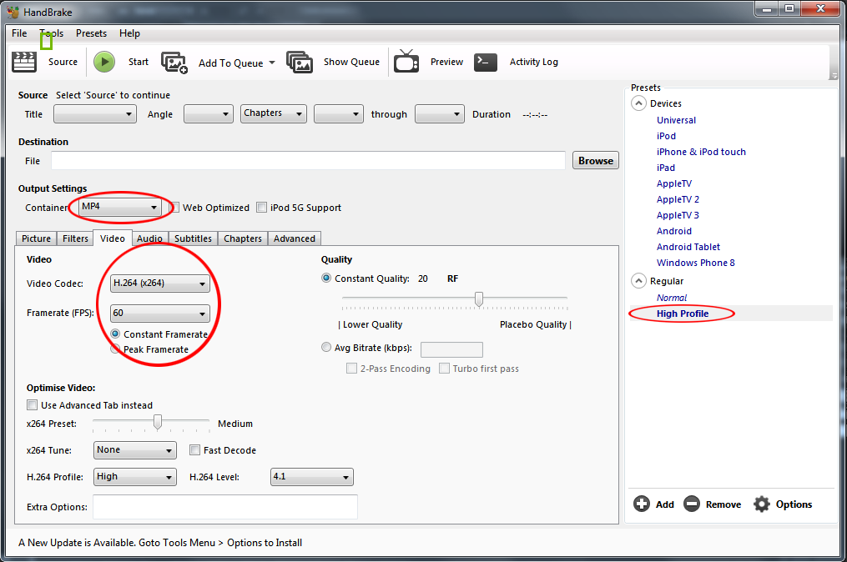Open the Presets menu
The width and height of the screenshot is (847, 562).
[91, 33]
